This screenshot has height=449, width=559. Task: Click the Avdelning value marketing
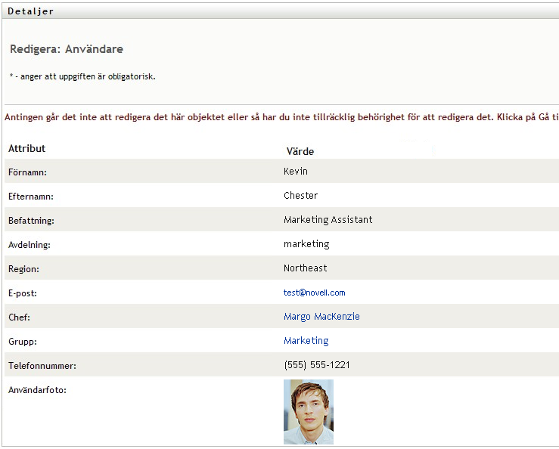point(306,244)
